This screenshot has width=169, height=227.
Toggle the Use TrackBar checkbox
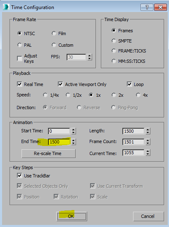click(x=19, y=176)
